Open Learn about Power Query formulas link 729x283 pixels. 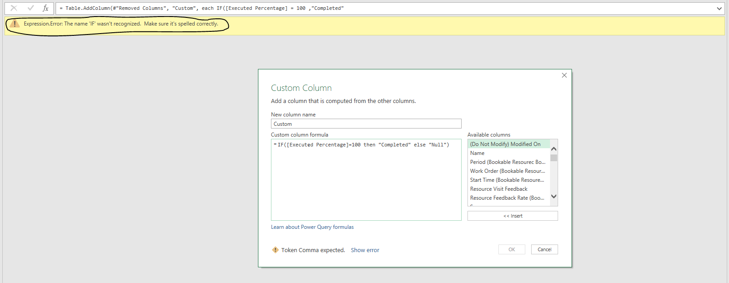pyautogui.click(x=312, y=227)
